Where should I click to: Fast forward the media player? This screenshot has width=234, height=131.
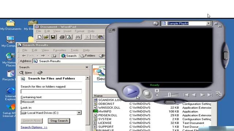202,95
